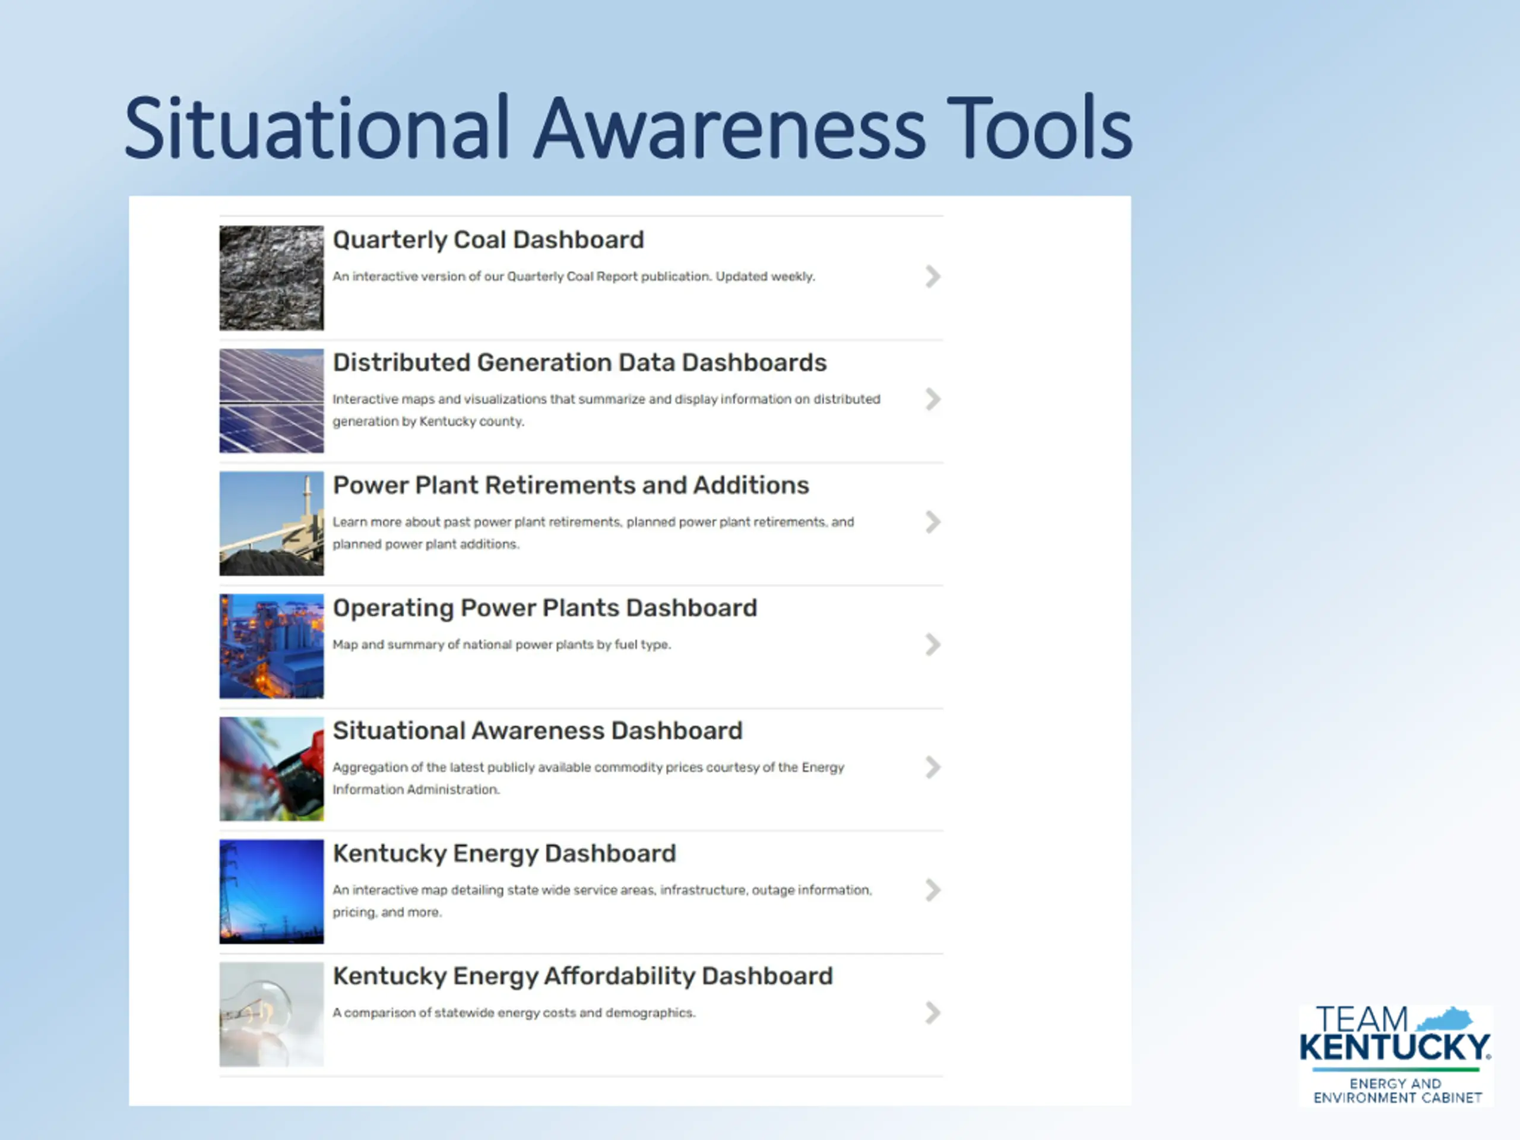This screenshot has width=1520, height=1140.
Task: Click the coal rock thumbnail image
Action: (x=271, y=278)
